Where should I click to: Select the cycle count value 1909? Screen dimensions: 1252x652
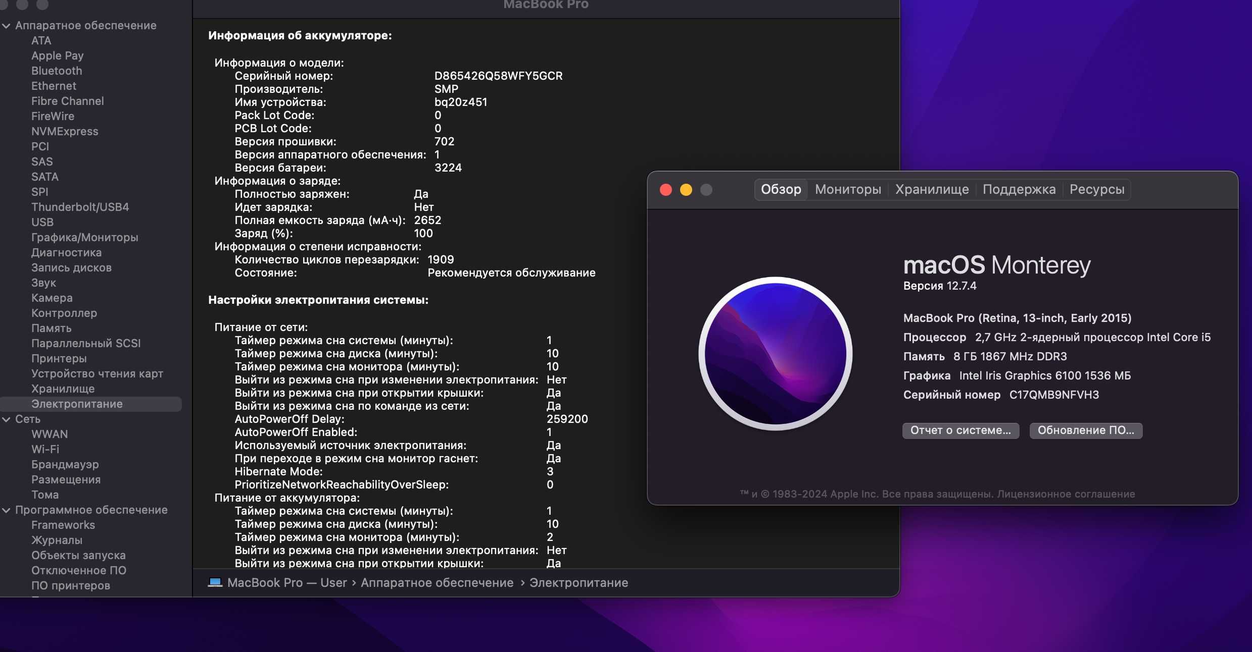[441, 260]
